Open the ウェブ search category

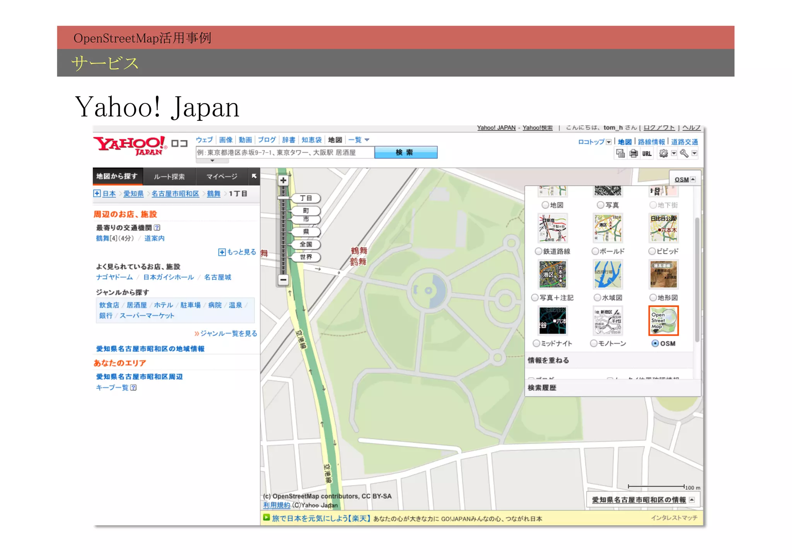(x=204, y=140)
